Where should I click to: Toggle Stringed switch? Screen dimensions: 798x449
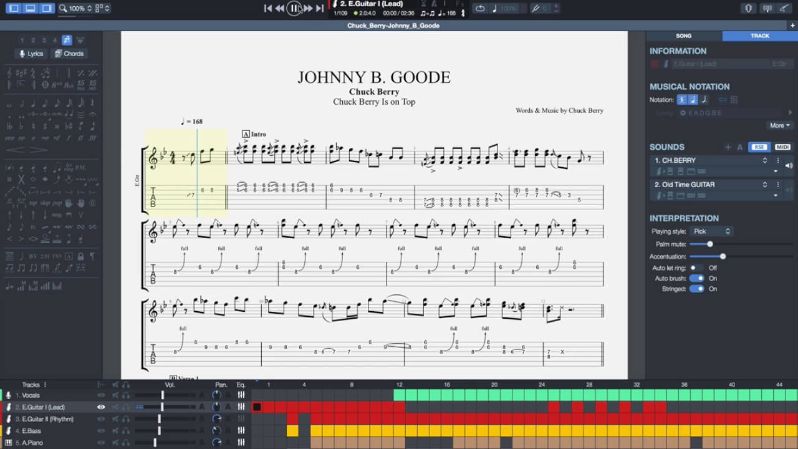[697, 289]
